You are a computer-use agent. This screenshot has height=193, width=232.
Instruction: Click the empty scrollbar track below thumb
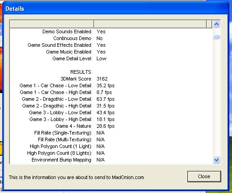click(216, 98)
